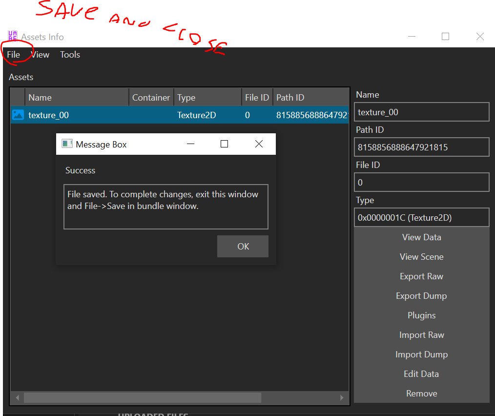Click the right scroll arrow in assets list
The height and width of the screenshot is (416, 495).
[x=342, y=398]
